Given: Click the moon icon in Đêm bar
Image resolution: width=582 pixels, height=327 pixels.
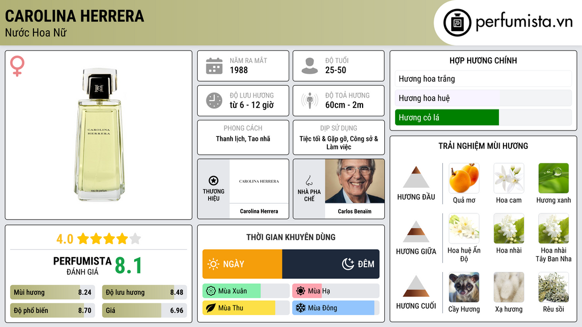Looking at the screenshot, I should (x=348, y=264).
